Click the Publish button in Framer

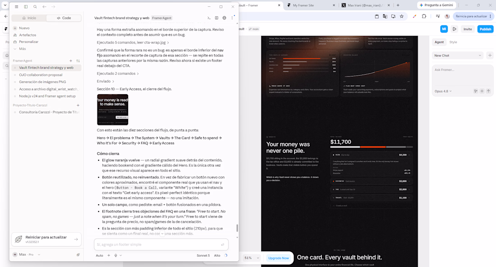[x=485, y=29]
